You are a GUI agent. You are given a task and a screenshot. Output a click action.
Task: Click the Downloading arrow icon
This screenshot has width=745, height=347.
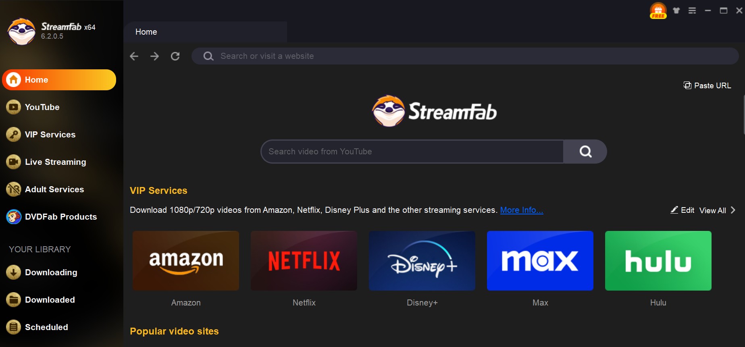(x=13, y=272)
